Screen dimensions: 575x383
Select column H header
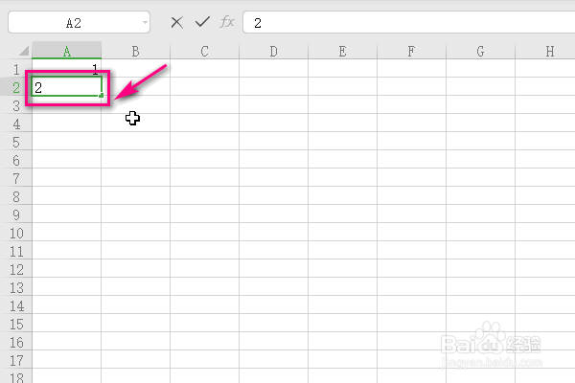(x=545, y=51)
